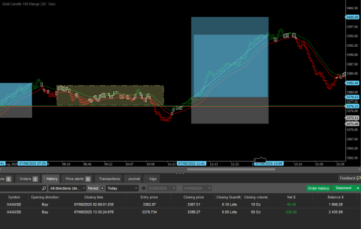This screenshot has width=361, height=229.
Task: Click the Order history button
Action: tap(318, 188)
